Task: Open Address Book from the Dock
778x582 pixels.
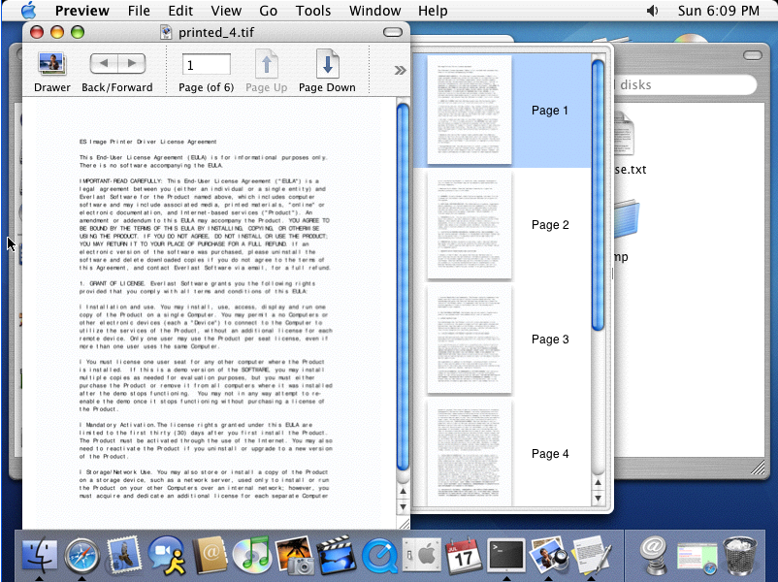Action: tap(210, 555)
